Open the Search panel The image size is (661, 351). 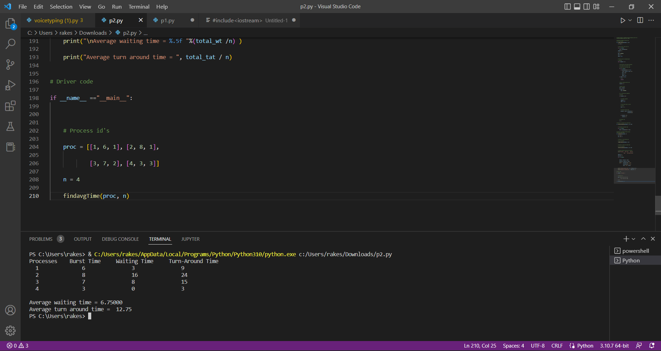(10, 44)
